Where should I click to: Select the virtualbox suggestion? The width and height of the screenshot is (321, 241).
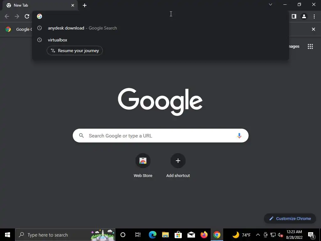pyautogui.click(x=160, y=40)
